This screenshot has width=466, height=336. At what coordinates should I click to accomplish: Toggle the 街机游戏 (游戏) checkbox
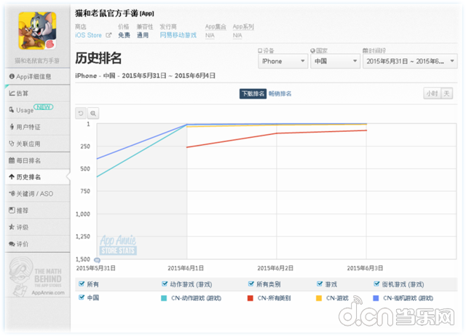pos(376,284)
